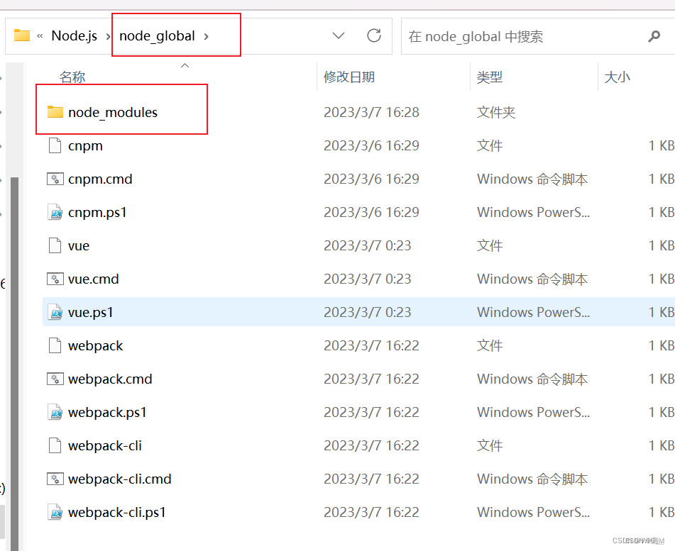Image resolution: width=675 pixels, height=551 pixels.
Task: Open the address history dropdown arrow
Action: (x=339, y=35)
